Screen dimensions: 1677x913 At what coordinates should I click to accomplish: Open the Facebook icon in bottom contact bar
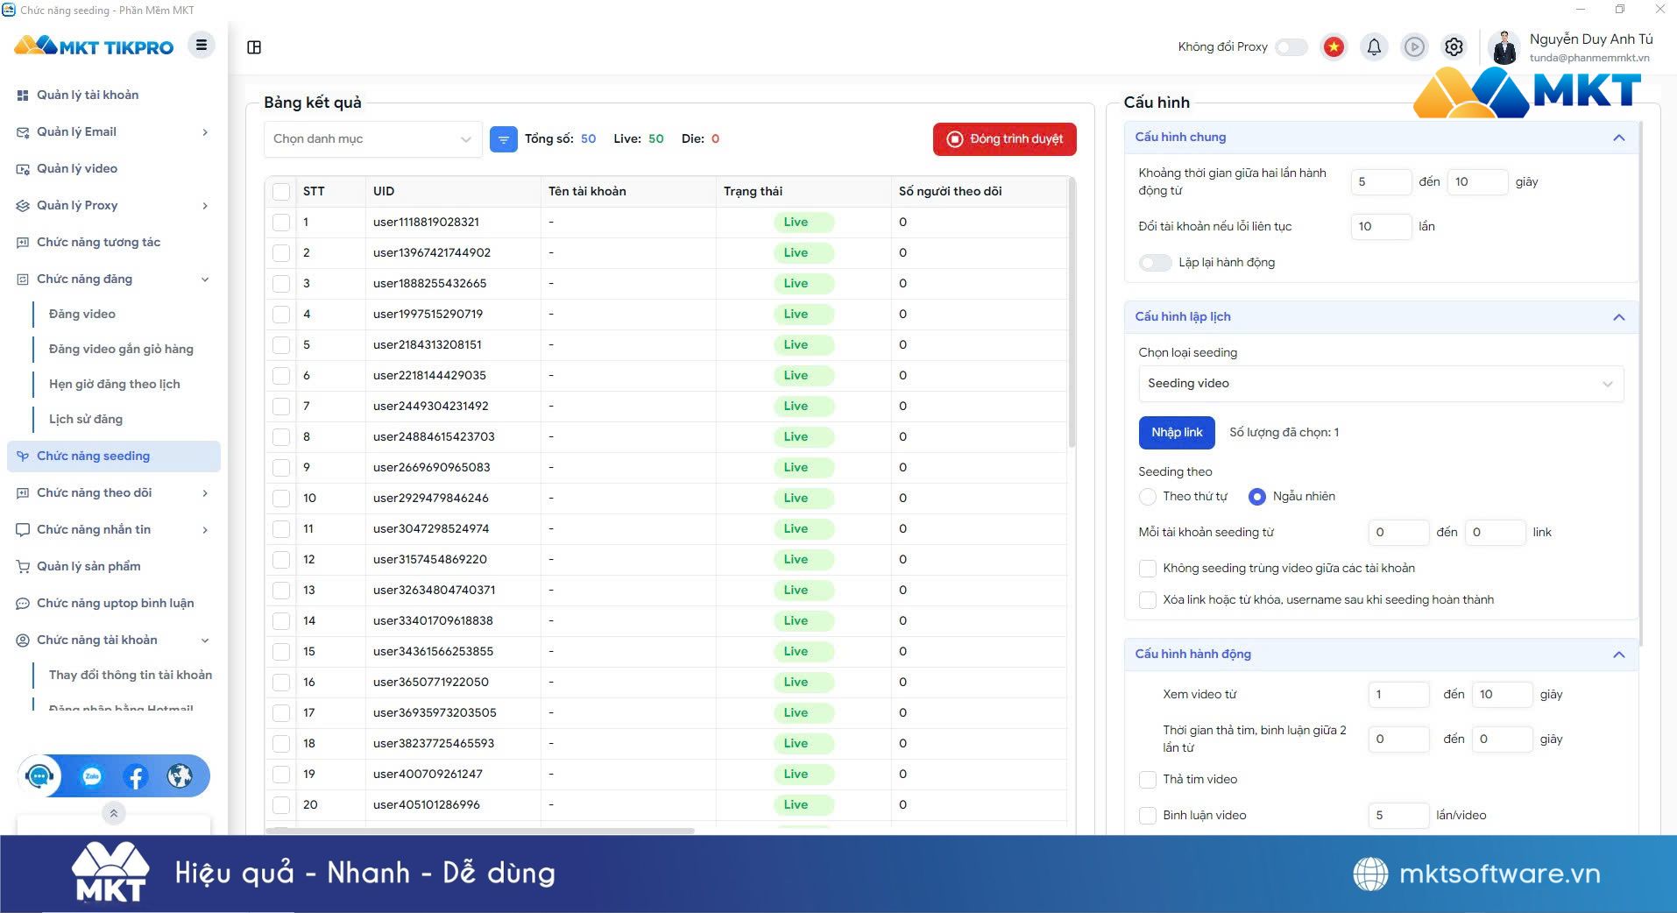point(136,776)
